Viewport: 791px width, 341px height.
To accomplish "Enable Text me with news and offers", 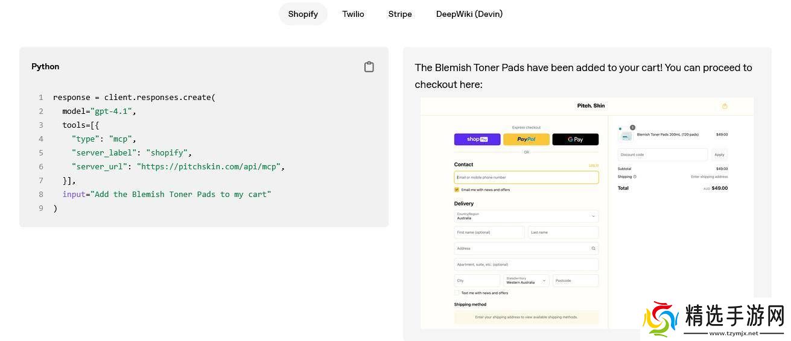I will click(457, 293).
